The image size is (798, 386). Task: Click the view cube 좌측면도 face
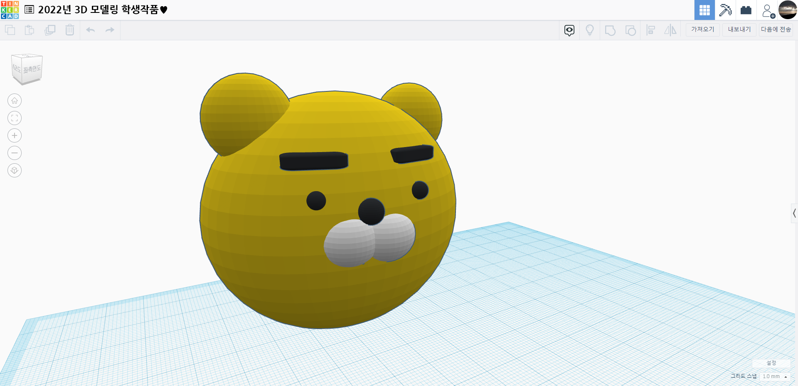[32, 69]
